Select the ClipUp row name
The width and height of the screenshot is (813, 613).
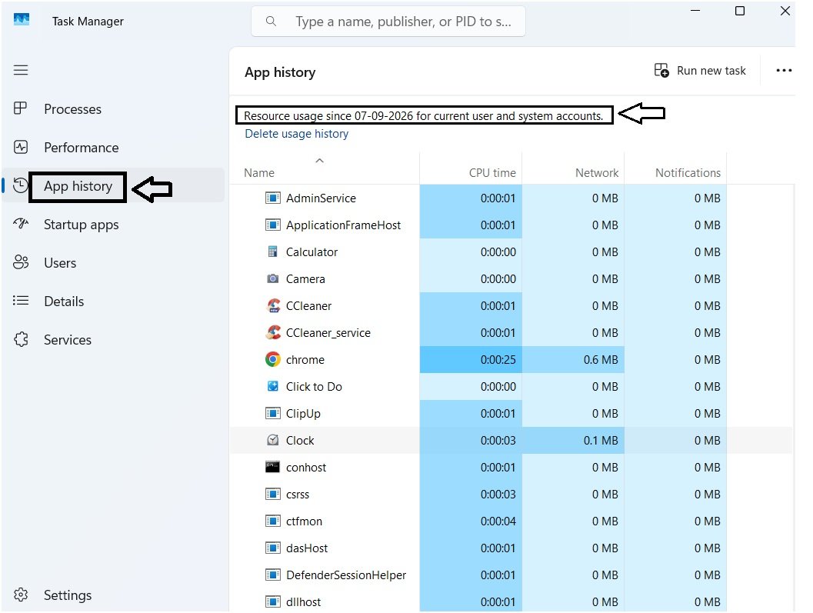click(303, 414)
